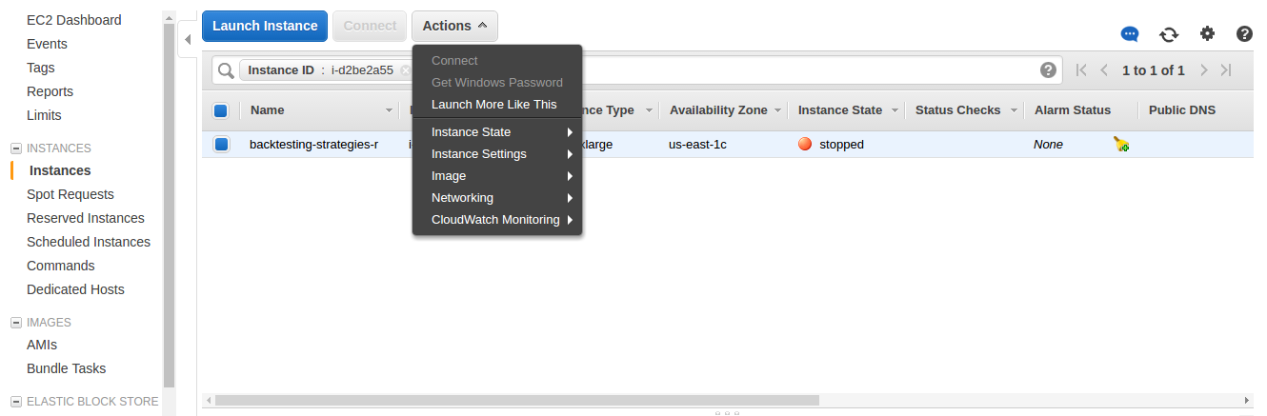Open Events in sidebar

point(47,44)
